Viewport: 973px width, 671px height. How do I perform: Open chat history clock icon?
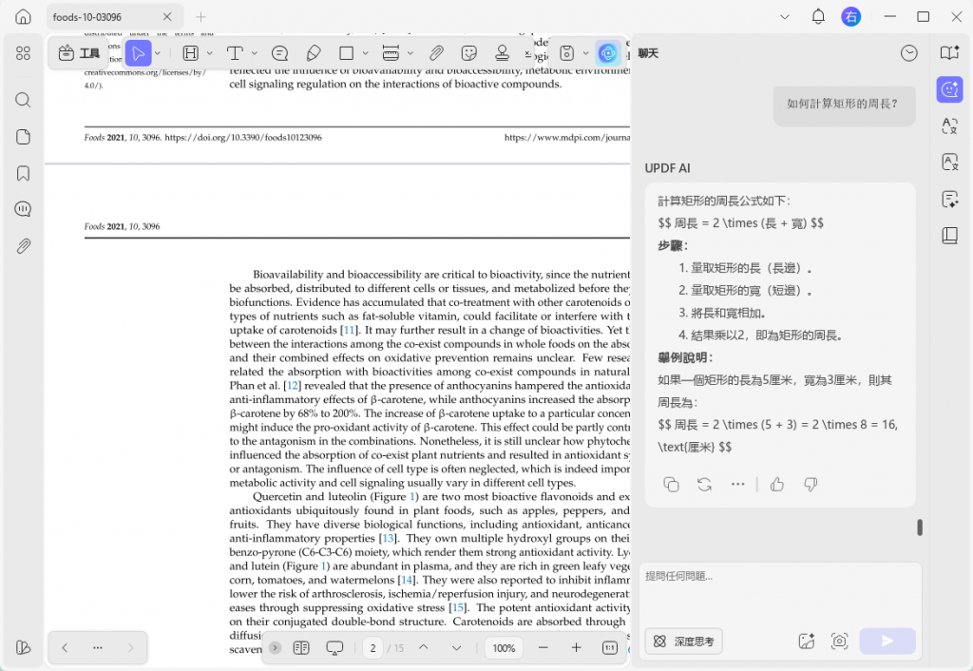tap(909, 53)
